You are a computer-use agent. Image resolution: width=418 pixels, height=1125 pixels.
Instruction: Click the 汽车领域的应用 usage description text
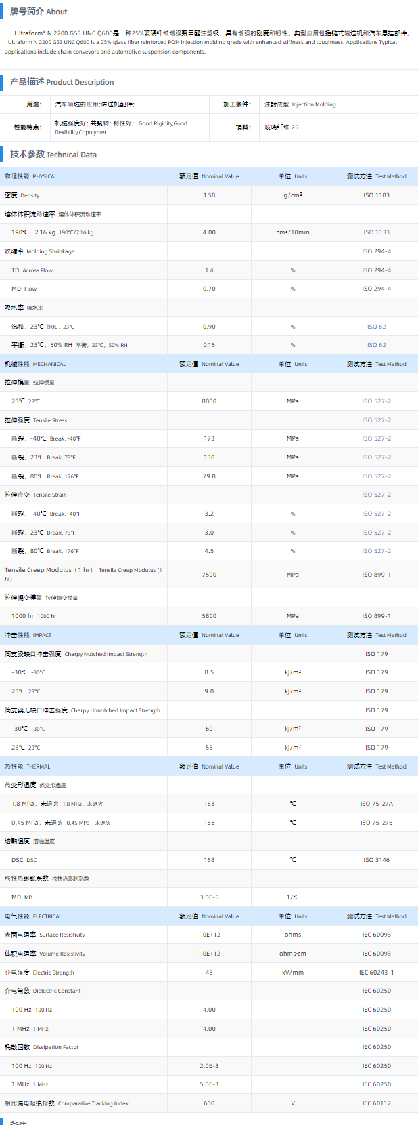[x=95, y=104]
